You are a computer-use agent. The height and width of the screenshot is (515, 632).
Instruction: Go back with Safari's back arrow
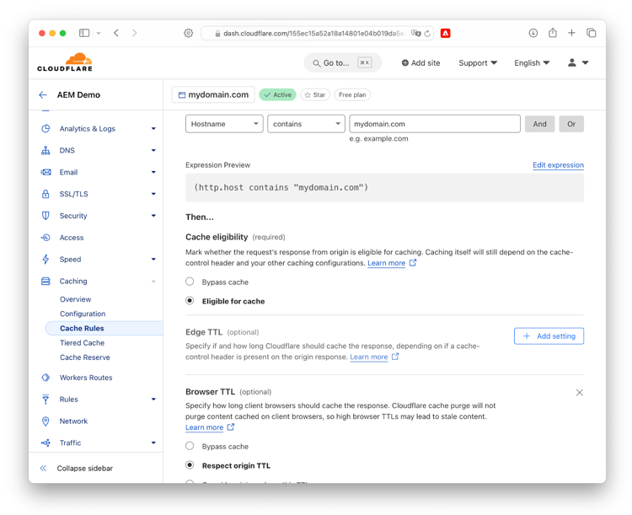116,33
